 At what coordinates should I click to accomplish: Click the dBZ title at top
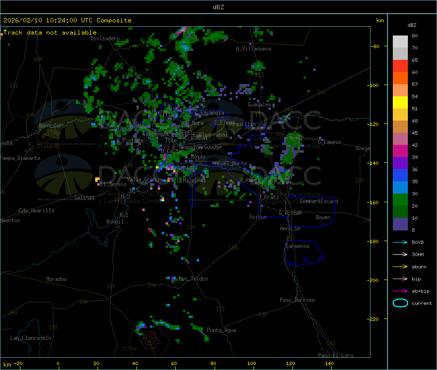coord(218,7)
